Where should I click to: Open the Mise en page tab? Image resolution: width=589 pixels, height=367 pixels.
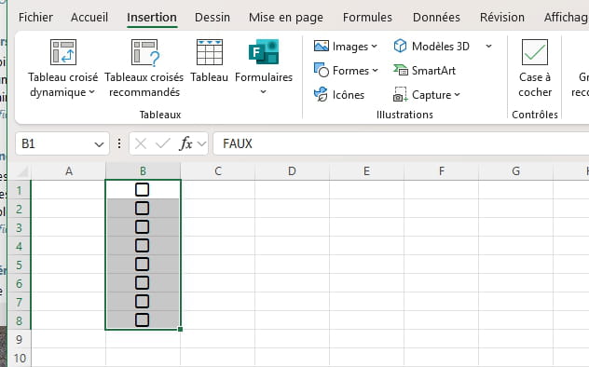[286, 18]
